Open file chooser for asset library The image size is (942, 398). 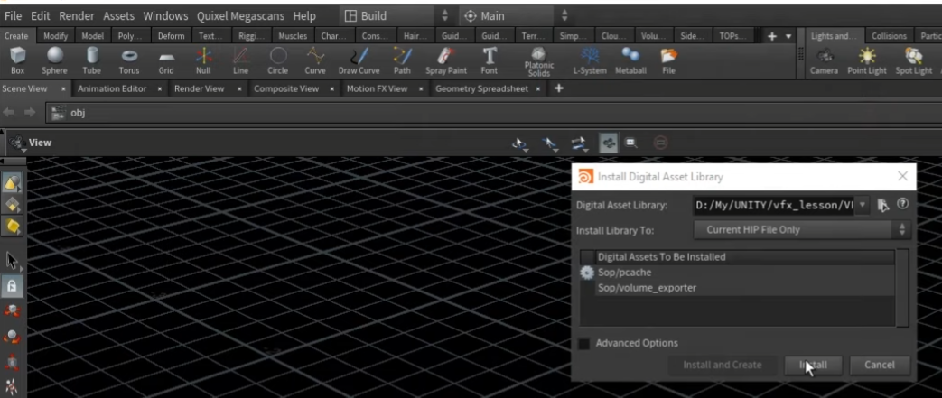[x=882, y=205]
